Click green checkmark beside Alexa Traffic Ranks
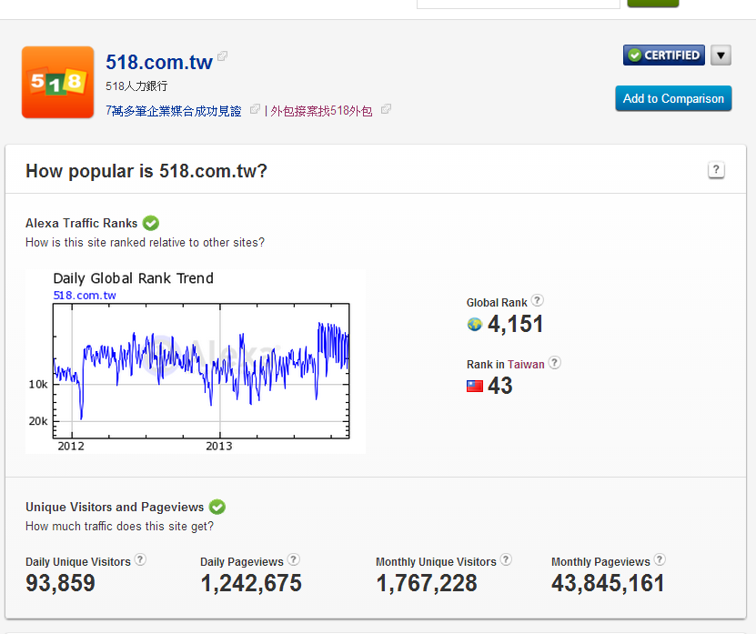This screenshot has height=634, width=756. (151, 223)
